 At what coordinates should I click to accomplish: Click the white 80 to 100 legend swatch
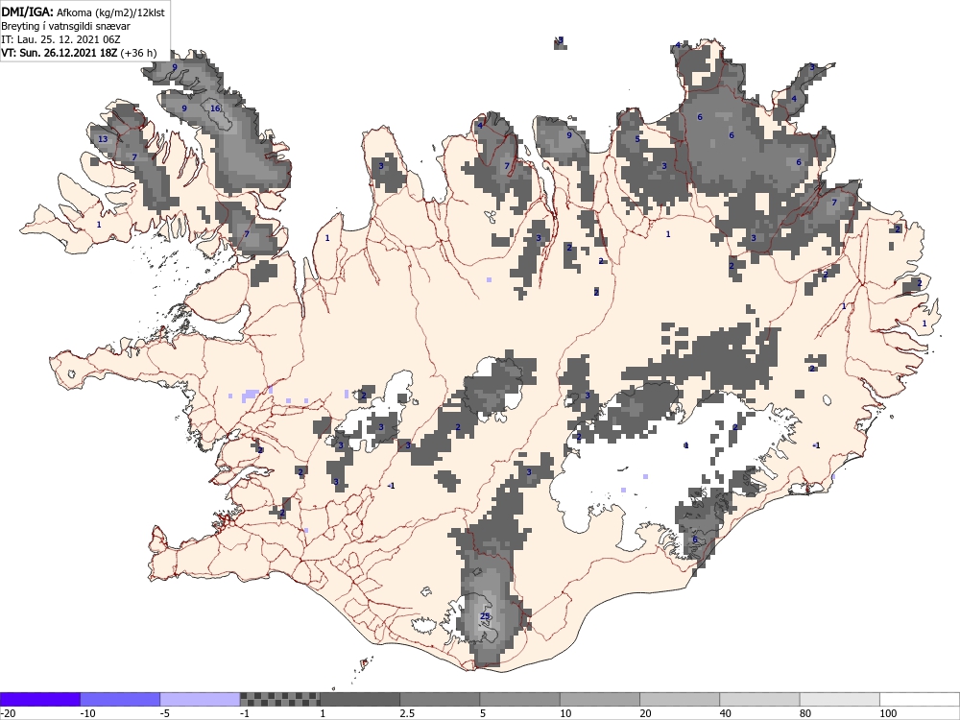[x=840, y=699]
